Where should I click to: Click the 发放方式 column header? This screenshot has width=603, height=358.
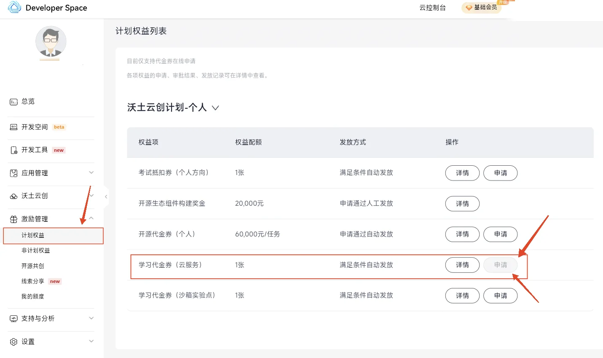point(353,142)
